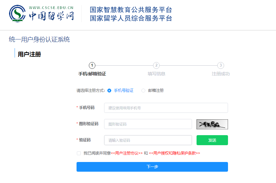Click step 2 circle 填写信息

(x=156, y=65)
